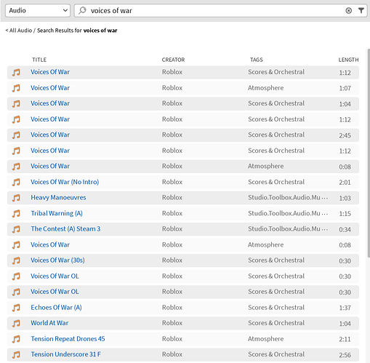Click Scores & Orchestral tag of Voices Of War (30s)
The image size is (370, 363).
coord(276,260)
